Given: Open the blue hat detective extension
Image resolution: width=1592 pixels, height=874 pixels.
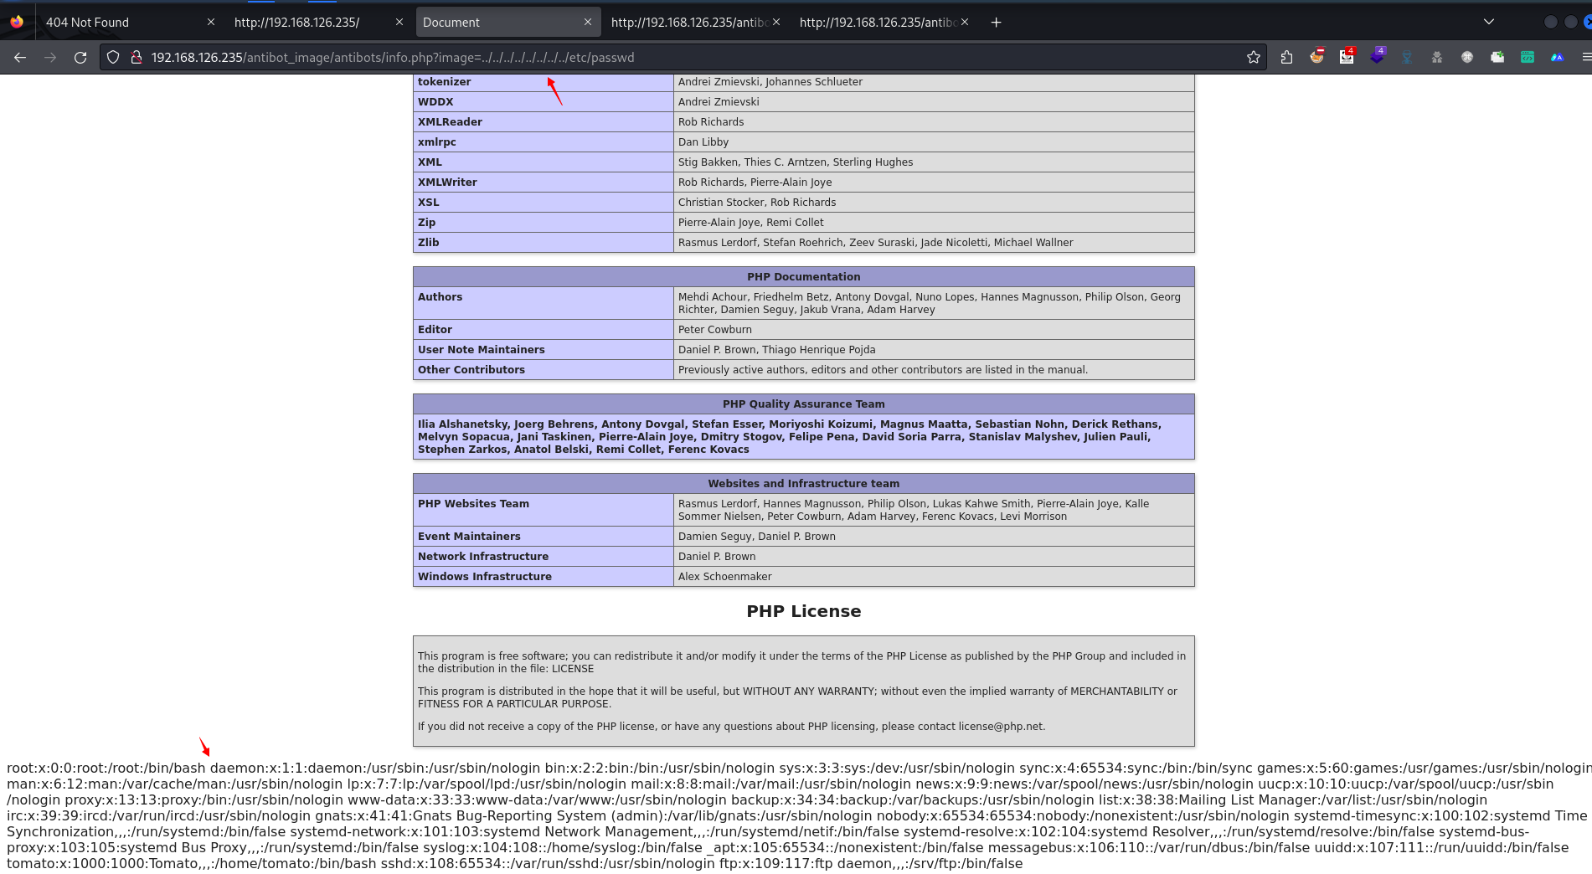Looking at the screenshot, I should (x=1407, y=58).
